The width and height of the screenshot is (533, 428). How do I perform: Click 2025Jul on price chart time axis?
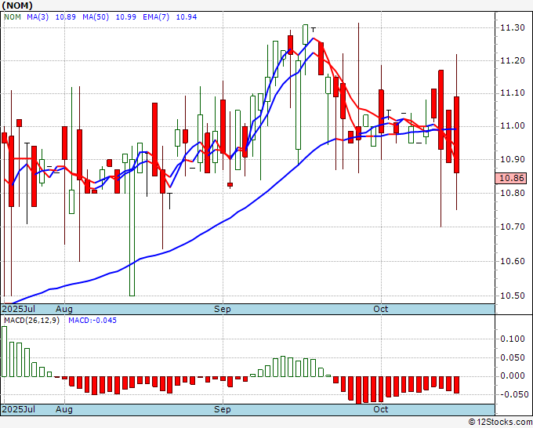[x=19, y=309]
